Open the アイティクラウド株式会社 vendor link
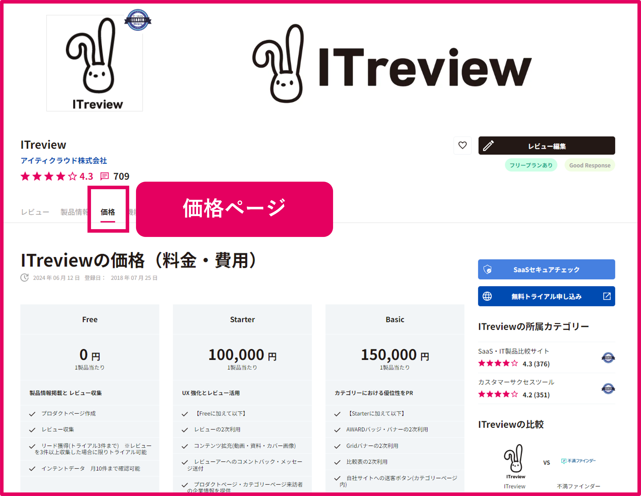 (x=64, y=161)
